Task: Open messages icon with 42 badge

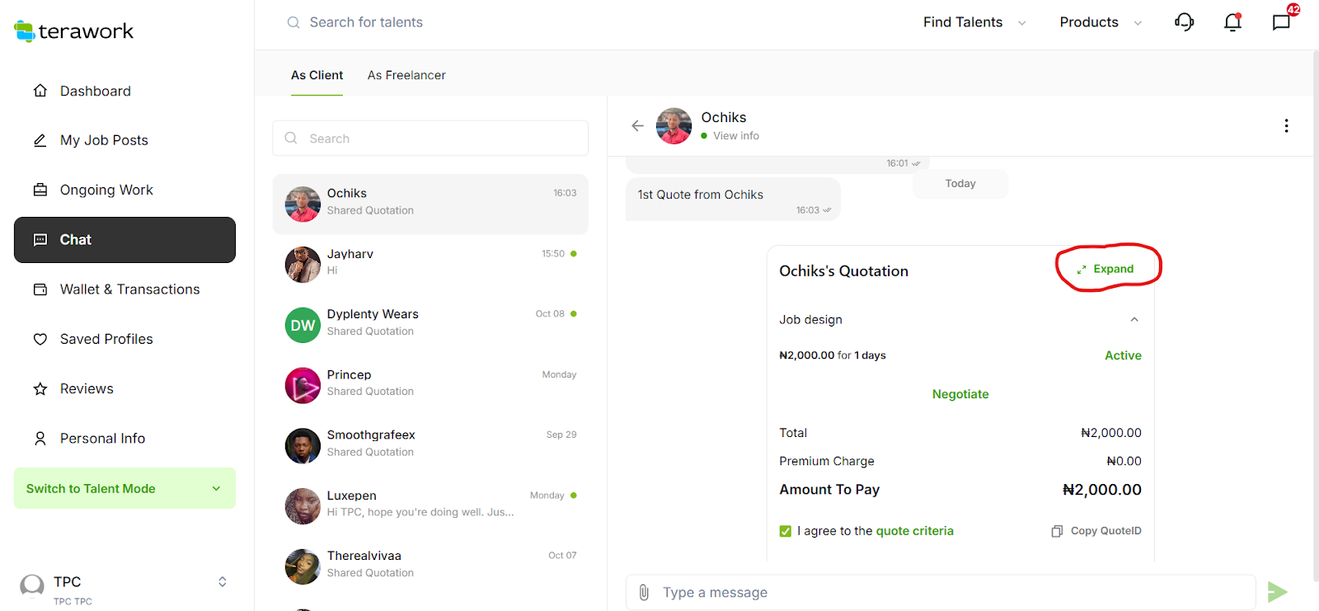Action: (x=1281, y=22)
